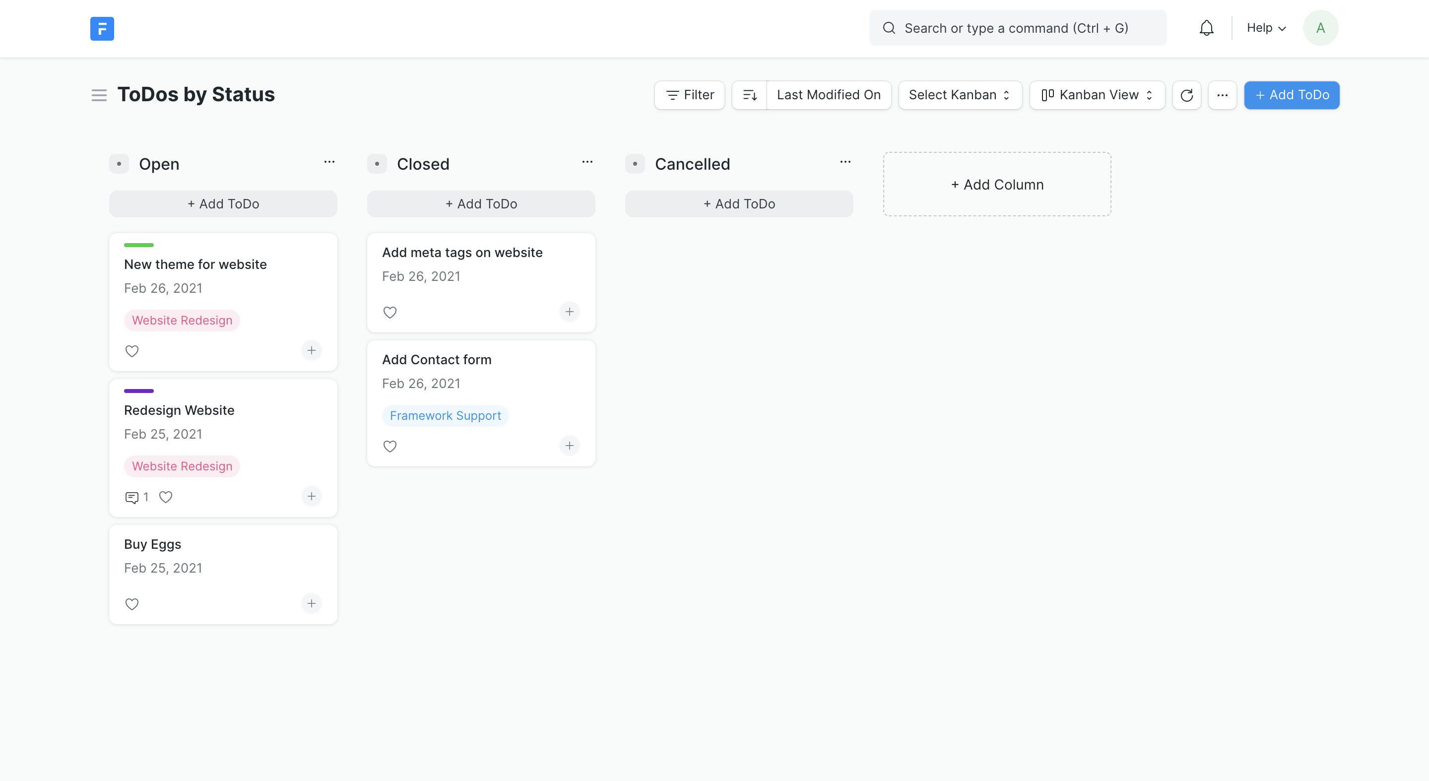Add a new column with Add Column
Viewport: 1429px width, 781px height.
click(997, 184)
